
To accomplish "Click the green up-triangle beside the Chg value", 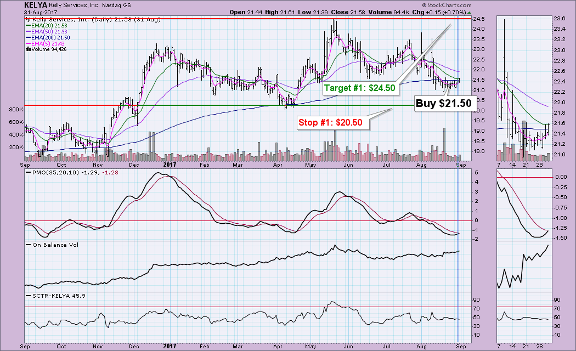I will (x=470, y=13).
